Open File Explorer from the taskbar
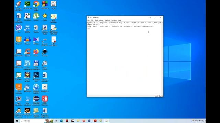The width and height of the screenshot is (220, 123). click(78, 121)
